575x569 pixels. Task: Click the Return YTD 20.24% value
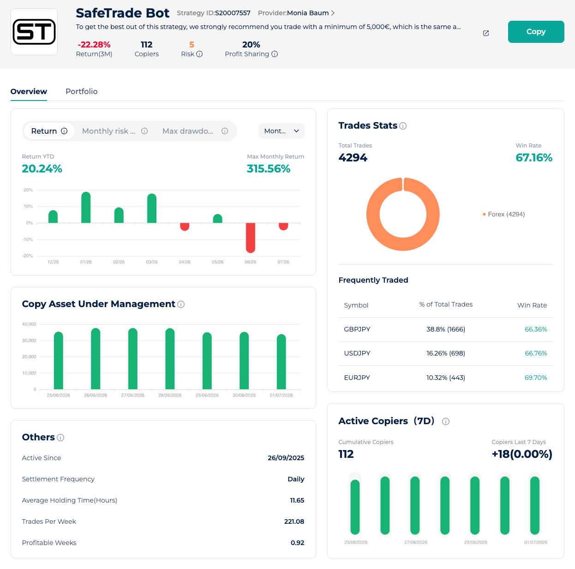click(42, 169)
